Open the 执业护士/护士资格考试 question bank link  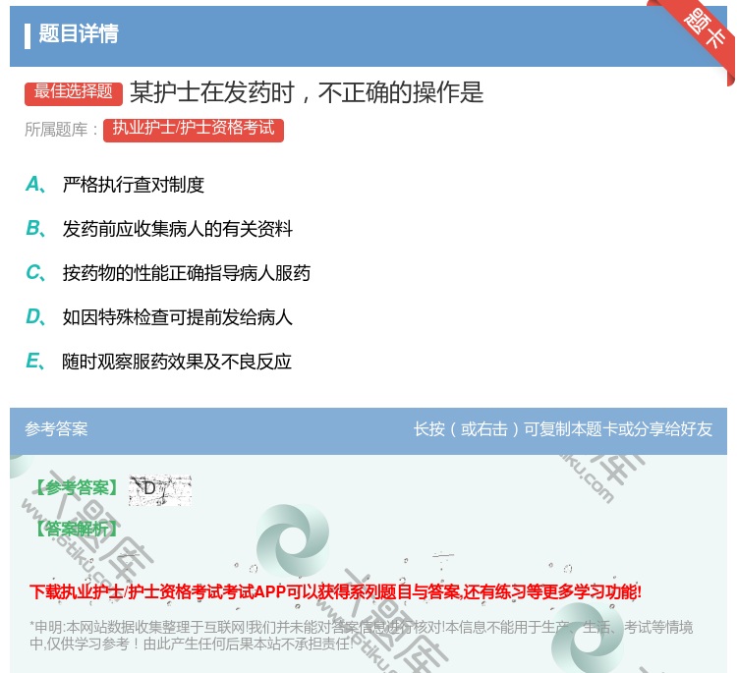pyautogui.click(x=194, y=130)
